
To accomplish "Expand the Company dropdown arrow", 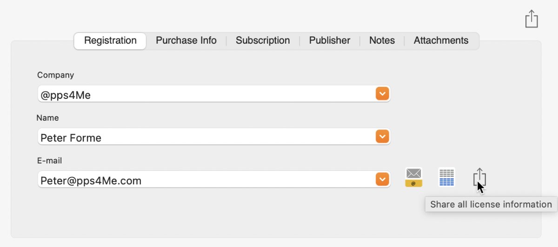I will click(x=382, y=94).
